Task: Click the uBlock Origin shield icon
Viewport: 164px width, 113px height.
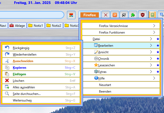Action: tap(143, 15)
